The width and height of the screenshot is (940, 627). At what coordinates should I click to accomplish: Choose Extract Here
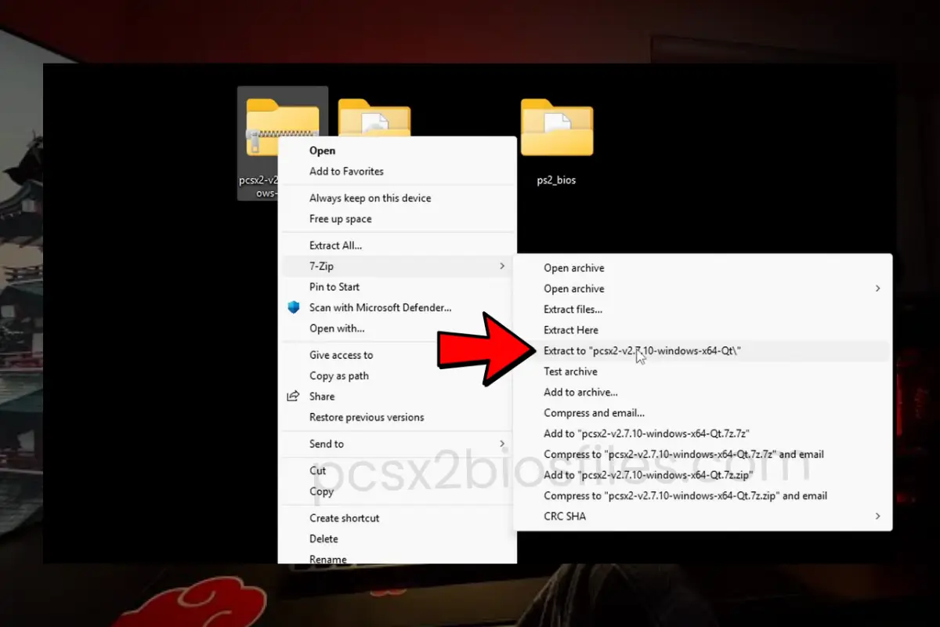point(570,330)
